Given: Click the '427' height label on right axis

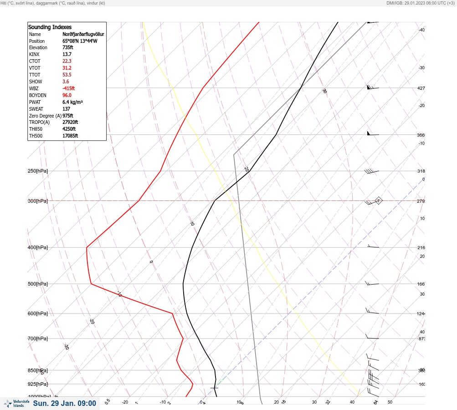Looking at the screenshot, I should [x=421, y=88].
